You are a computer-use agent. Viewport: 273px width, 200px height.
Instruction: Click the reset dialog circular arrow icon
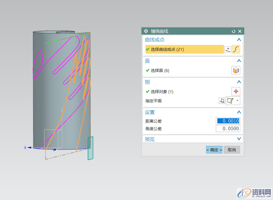(x=233, y=31)
